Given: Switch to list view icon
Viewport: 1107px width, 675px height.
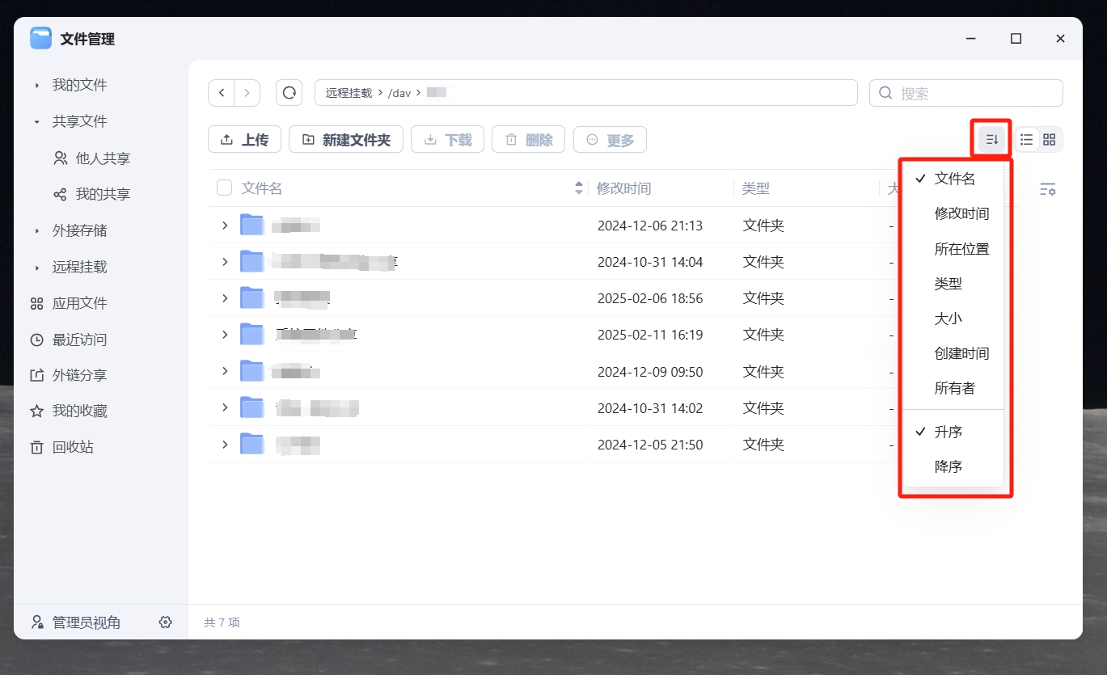Looking at the screenshot, I should [x=1026, y=140].
